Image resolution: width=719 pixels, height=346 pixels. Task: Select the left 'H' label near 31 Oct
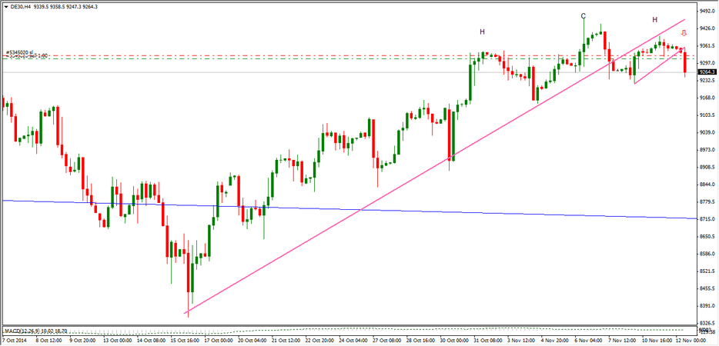[482, 32]
